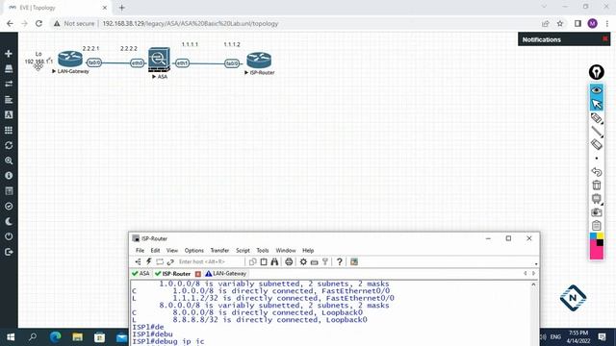Click the Reconnect icon in terminal toolbar
616x346 pixels.
[x=170, y=261]
